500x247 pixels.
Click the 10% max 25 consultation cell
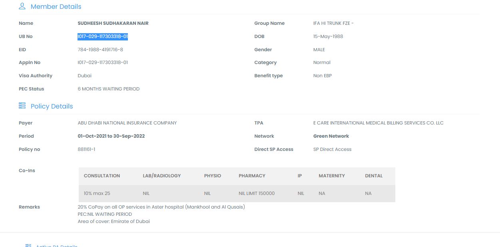[x=97, y=193]
